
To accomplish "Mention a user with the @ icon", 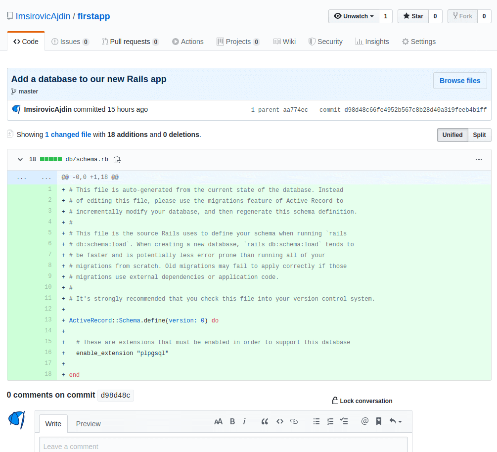I will [365, 421].
